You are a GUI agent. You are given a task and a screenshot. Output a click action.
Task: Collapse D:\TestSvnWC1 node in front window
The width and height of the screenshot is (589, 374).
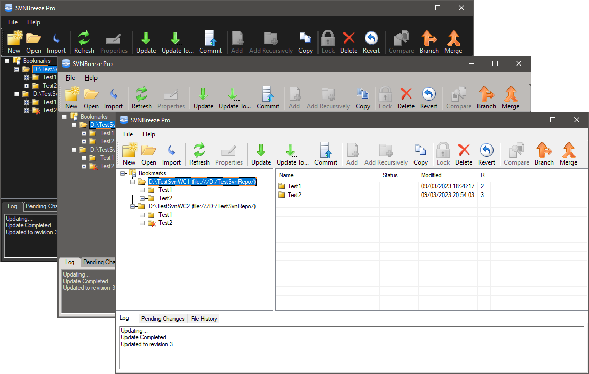(132, 182)
